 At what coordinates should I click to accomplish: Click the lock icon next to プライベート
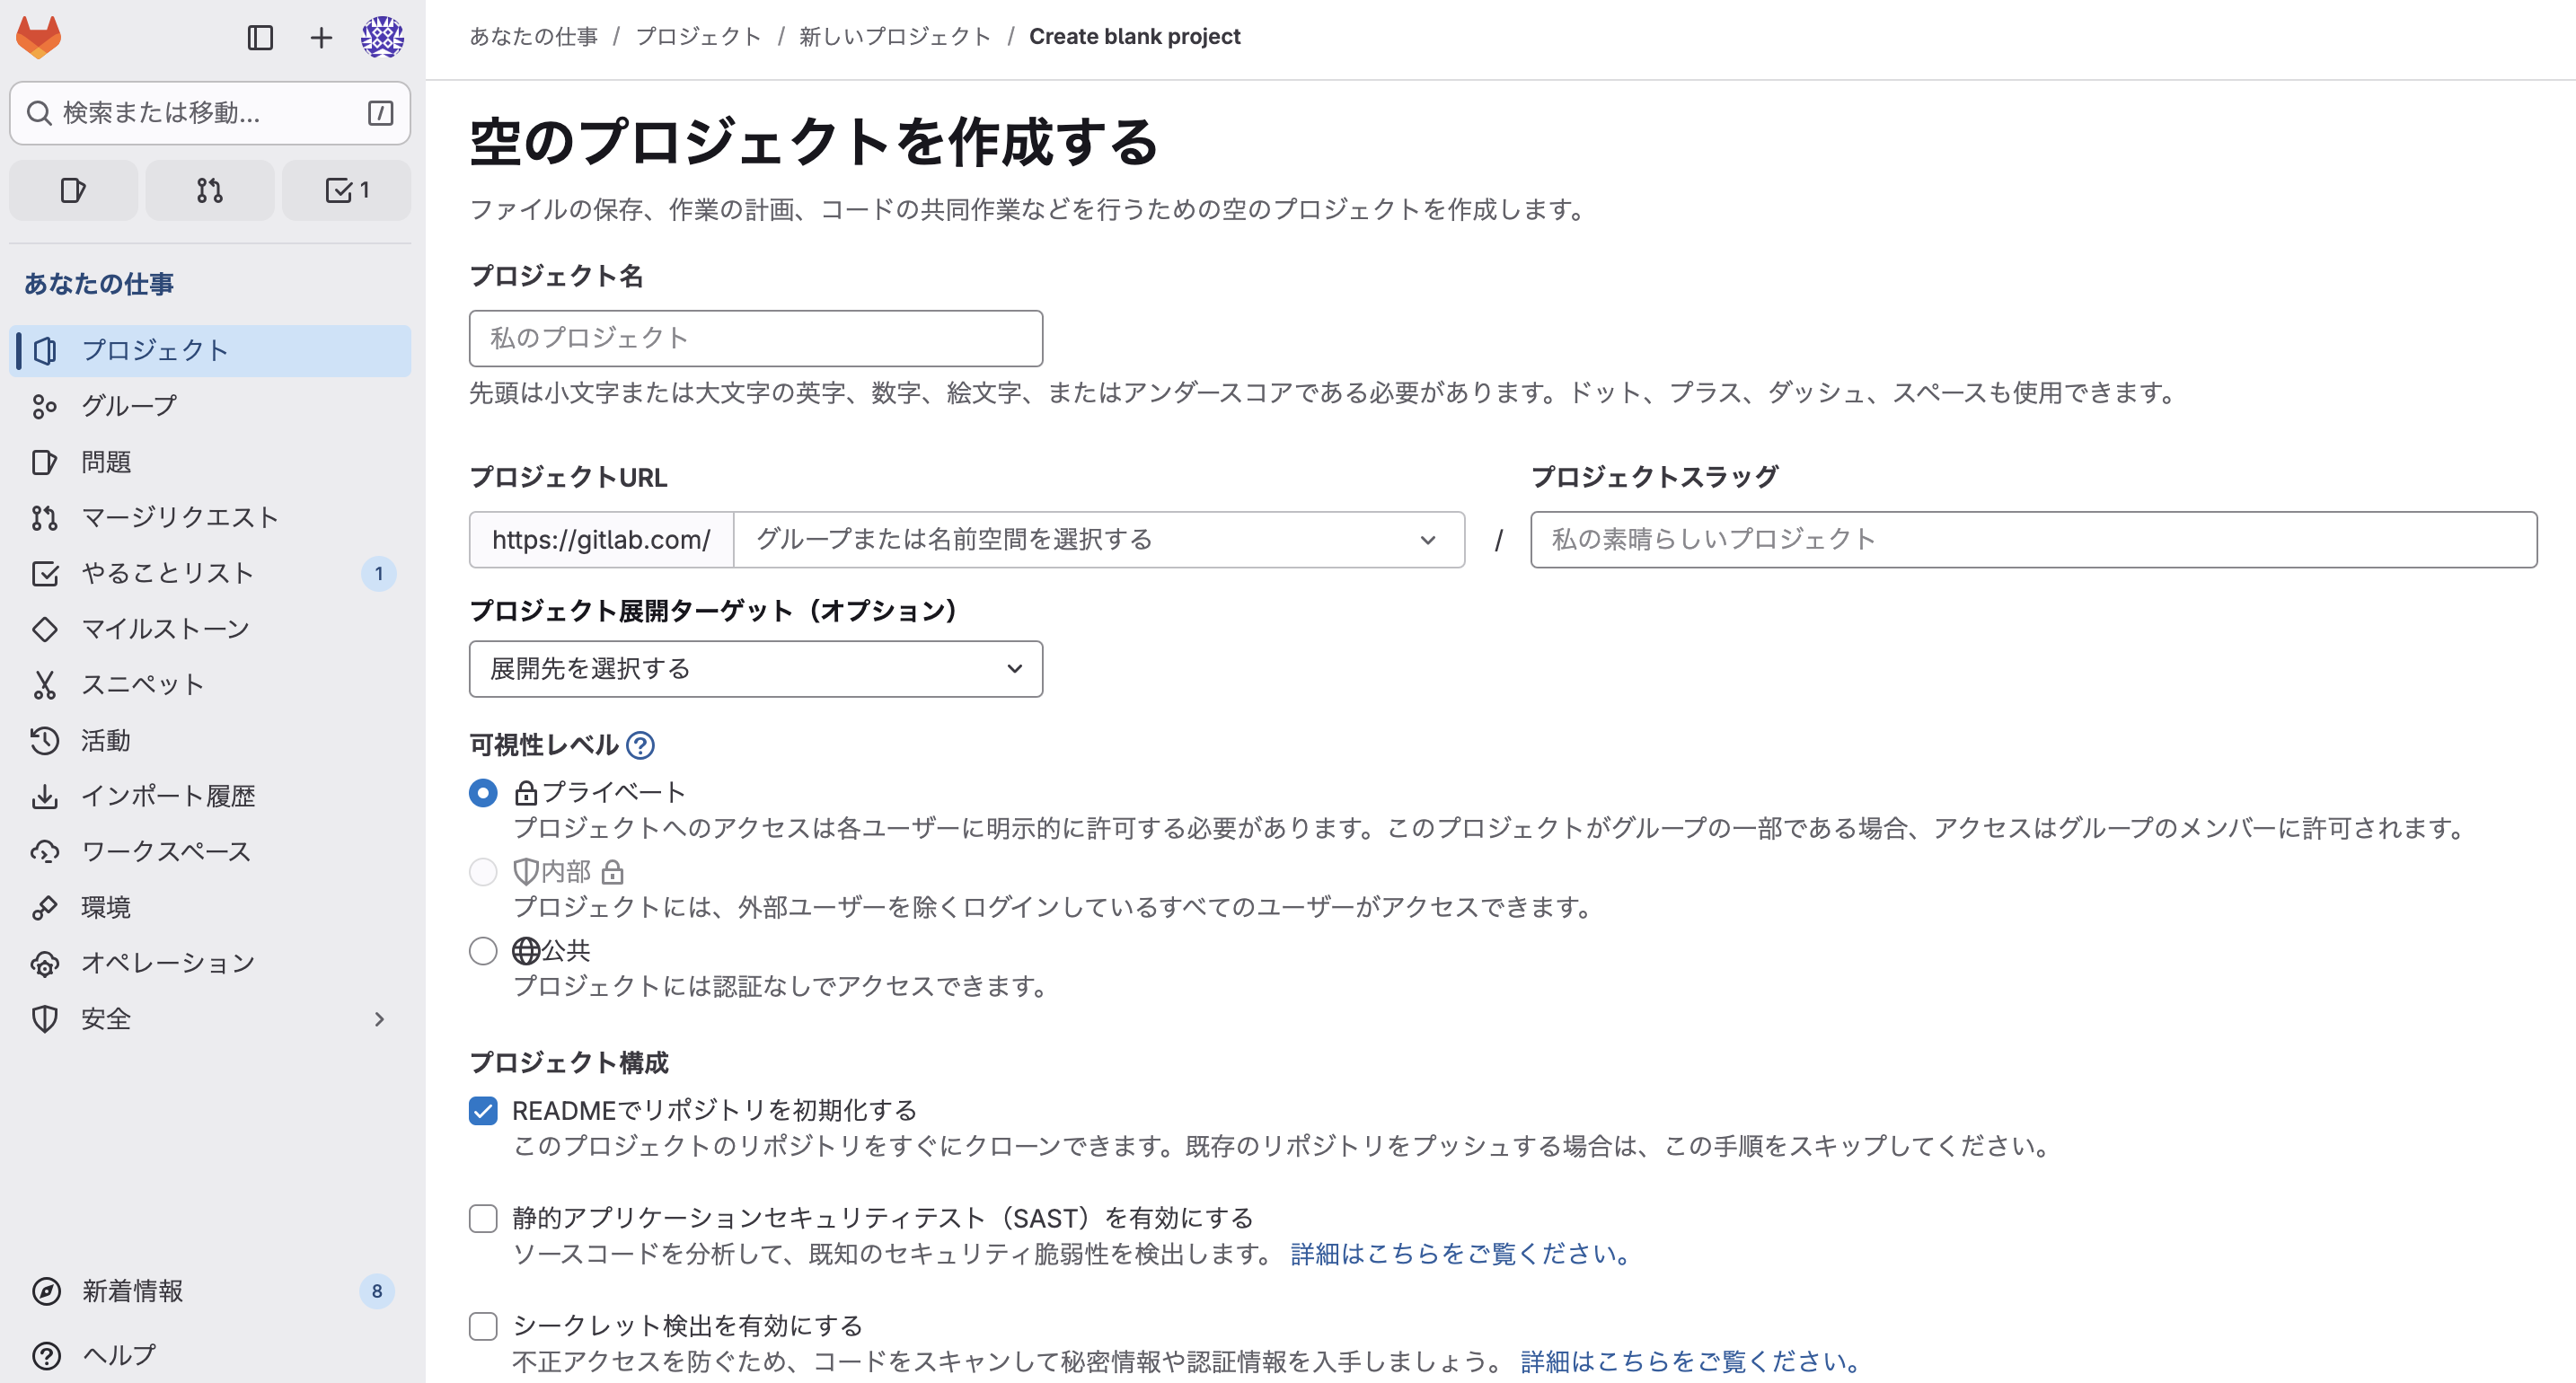(x=526, y=793)
